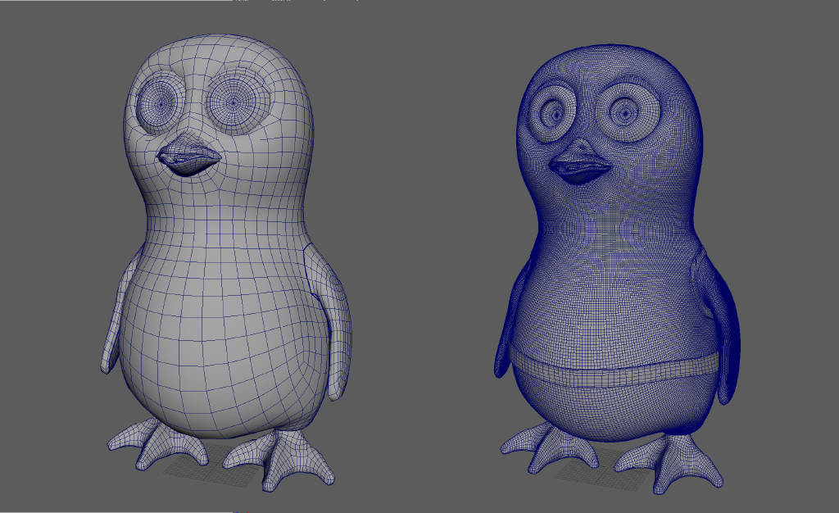The width and height of the screenshot is (839, 513).
Task: Pick the high-poly penguin's left-side eye
Action: [553, 114]
